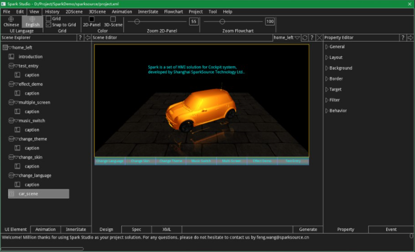The width and height of the screenshot is (415, 252).
Task: Collapse the test_entry tree node
Action: (x=16, y=66)
